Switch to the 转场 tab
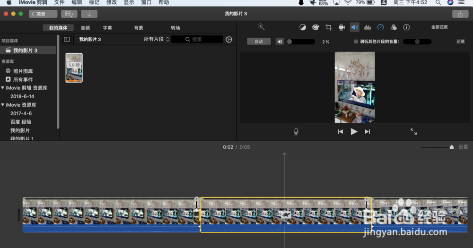The image size is (473, 248). (175, 28)
